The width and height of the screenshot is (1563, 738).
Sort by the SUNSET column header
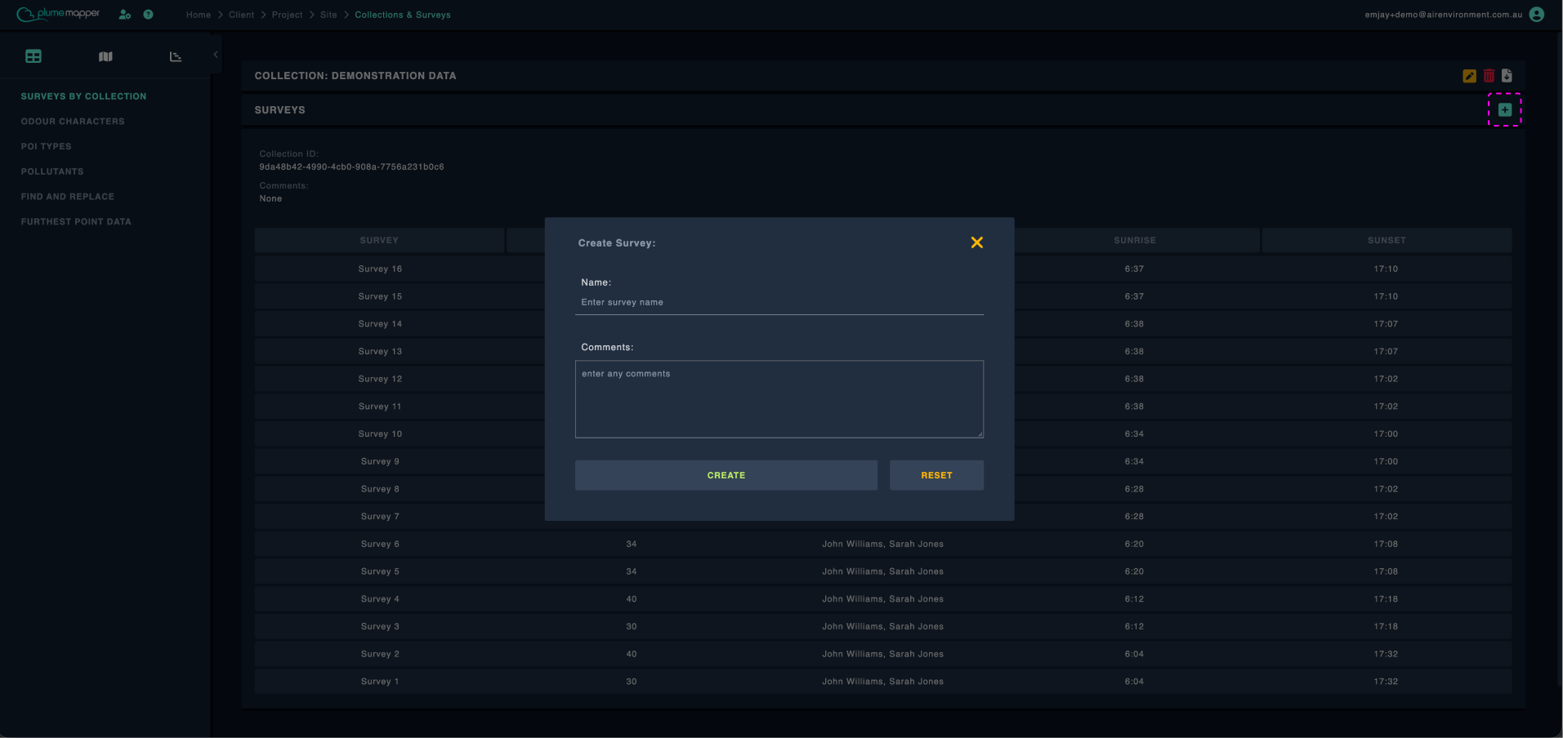point(1387,240)
